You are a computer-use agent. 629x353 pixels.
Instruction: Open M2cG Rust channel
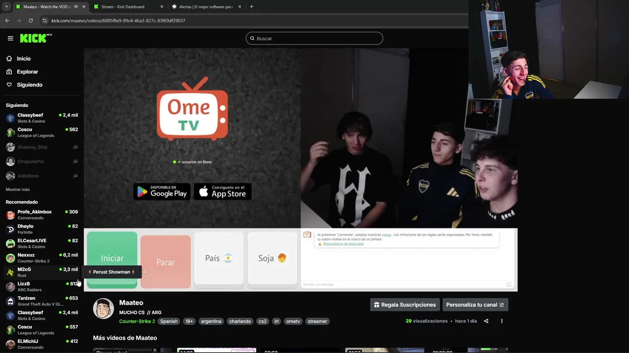(42, 272)
